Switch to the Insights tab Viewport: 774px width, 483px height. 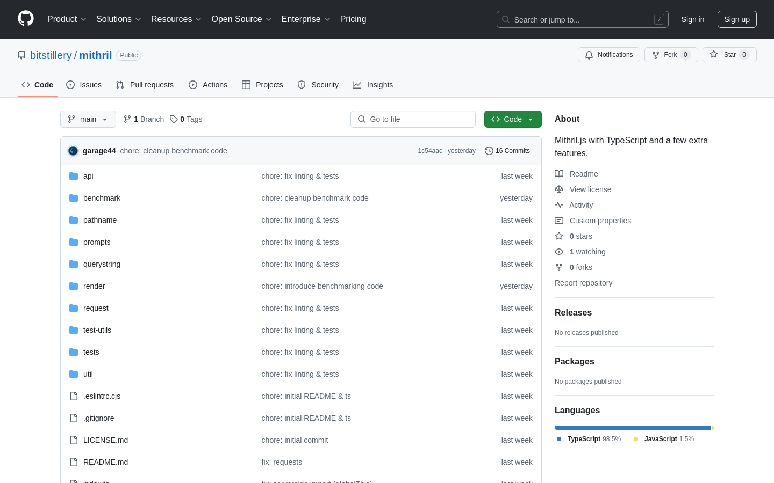coord(373,85)
